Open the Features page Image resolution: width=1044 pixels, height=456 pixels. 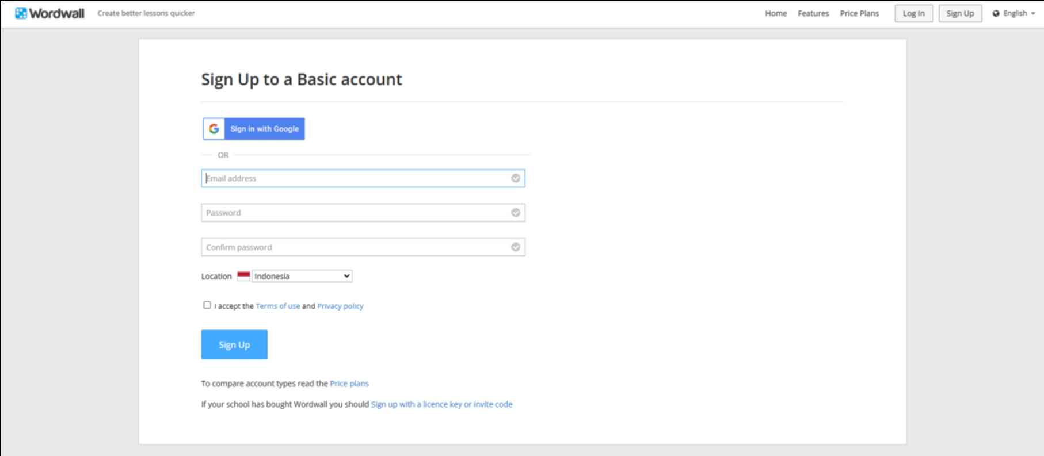pyautogui.click(x=813, y=13)
